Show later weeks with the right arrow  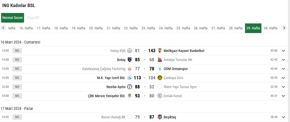tap(284, 28)
